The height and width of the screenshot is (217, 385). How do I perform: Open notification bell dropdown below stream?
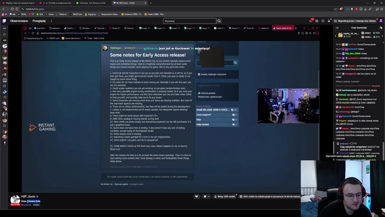[206, 197]
